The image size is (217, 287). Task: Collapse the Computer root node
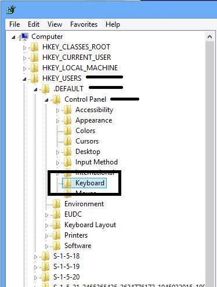point(13,37)
